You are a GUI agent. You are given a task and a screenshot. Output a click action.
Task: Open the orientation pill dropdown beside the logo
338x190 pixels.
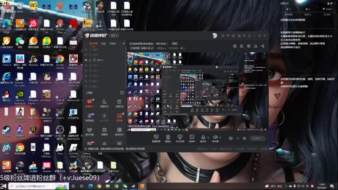point(114,35)
